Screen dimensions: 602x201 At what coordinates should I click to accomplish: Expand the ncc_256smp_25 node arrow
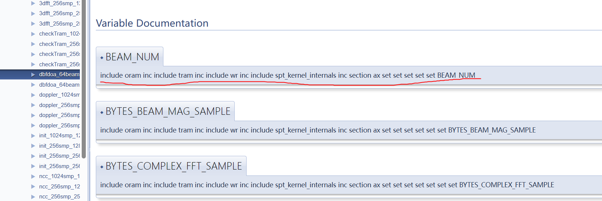pyautogui.click(x=33, y=197)
